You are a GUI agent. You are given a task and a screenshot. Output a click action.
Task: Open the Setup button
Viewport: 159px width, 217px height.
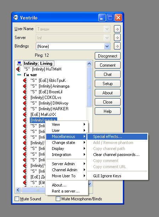[x=108, y=84]
